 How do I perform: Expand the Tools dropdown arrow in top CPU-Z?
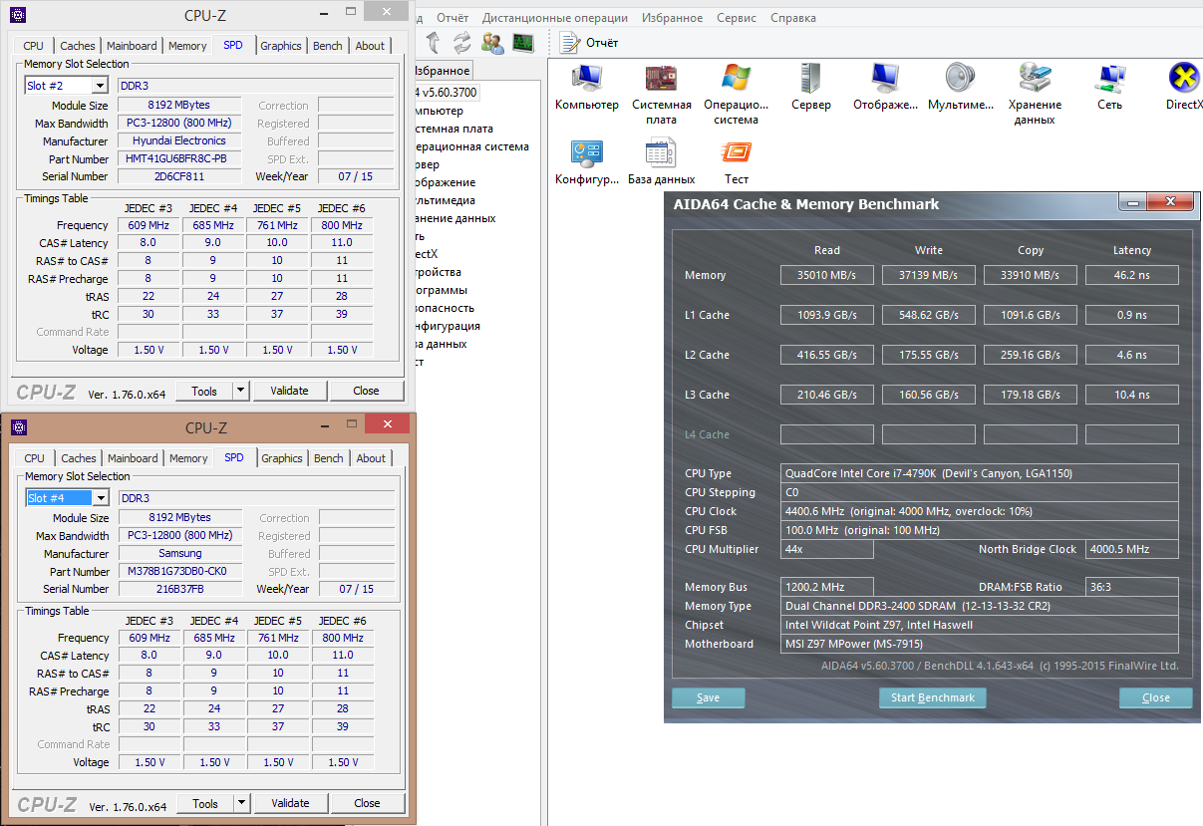(x=240, y=391)
